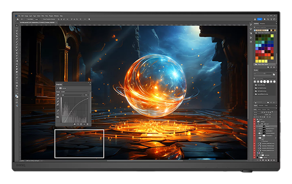This screenshot has height=184, width=292.
Task: Click the search magnifier icon at top right
Action: [x=268, y=19]
